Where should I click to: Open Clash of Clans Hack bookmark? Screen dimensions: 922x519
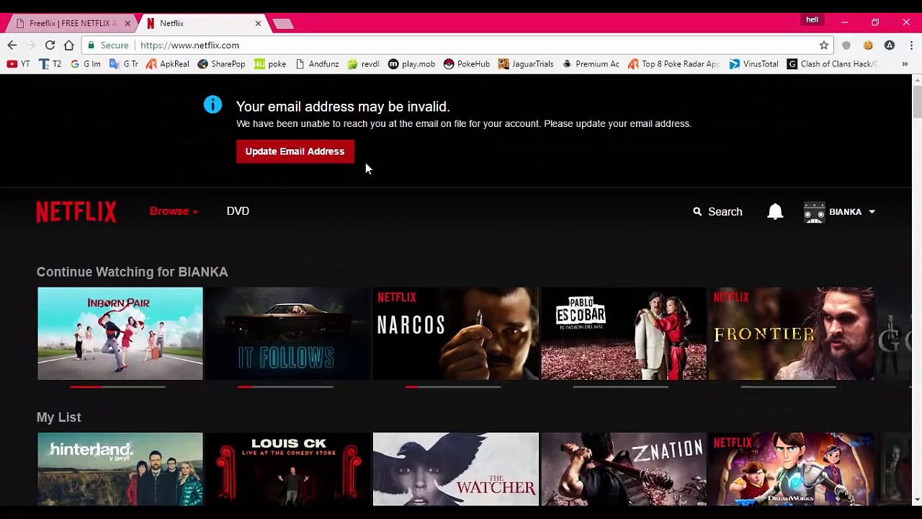[833, 64]
